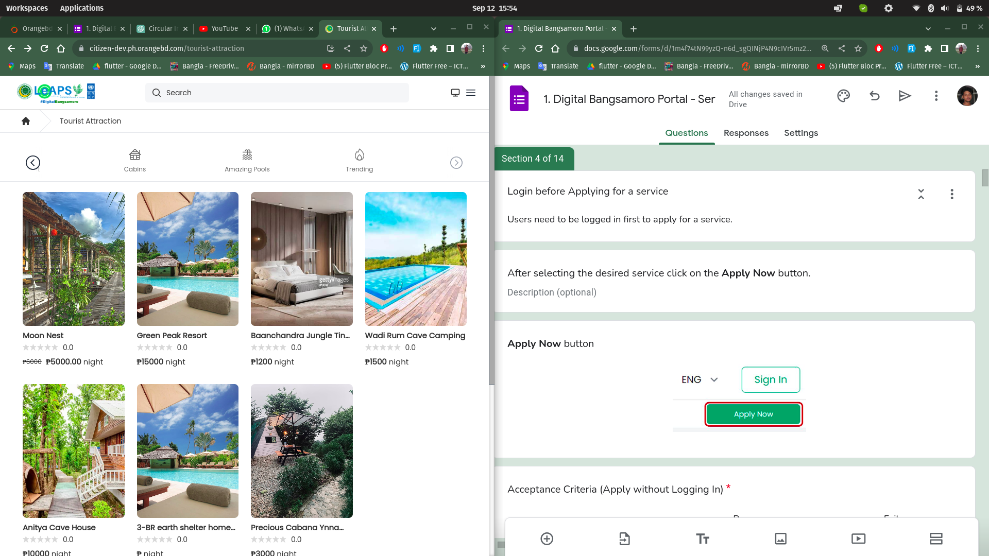Insert an image using the image icon
This screenshot has height=556, width=989.
(x=780, y=538)
